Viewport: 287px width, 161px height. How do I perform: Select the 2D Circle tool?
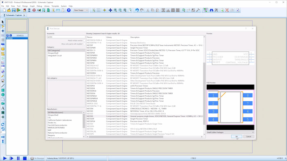click(3, 95)
